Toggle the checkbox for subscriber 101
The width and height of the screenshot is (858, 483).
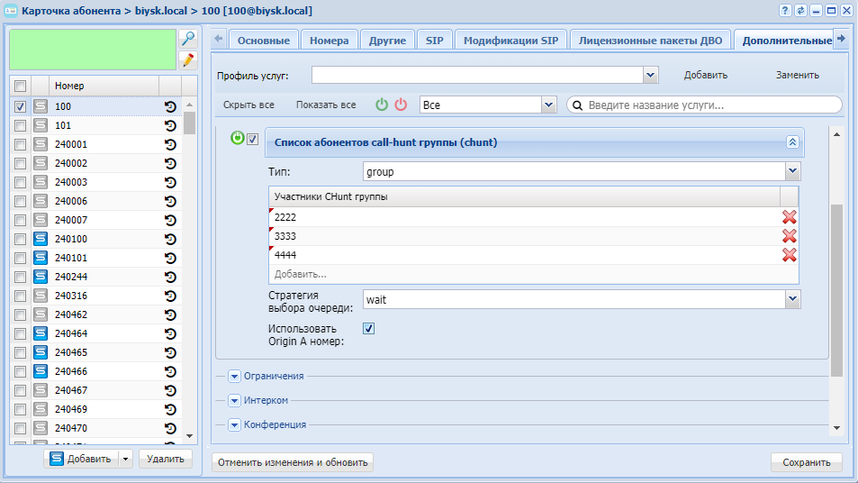pyautogui.click(x=20, y=126)
